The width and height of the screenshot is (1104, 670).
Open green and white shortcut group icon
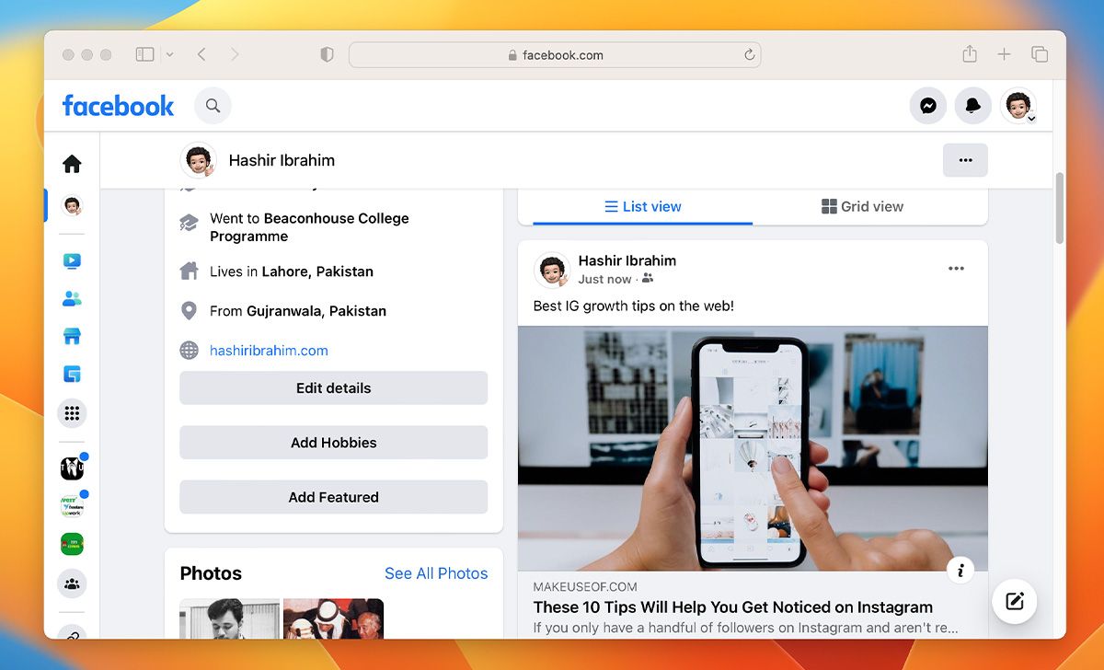(72, 506)
